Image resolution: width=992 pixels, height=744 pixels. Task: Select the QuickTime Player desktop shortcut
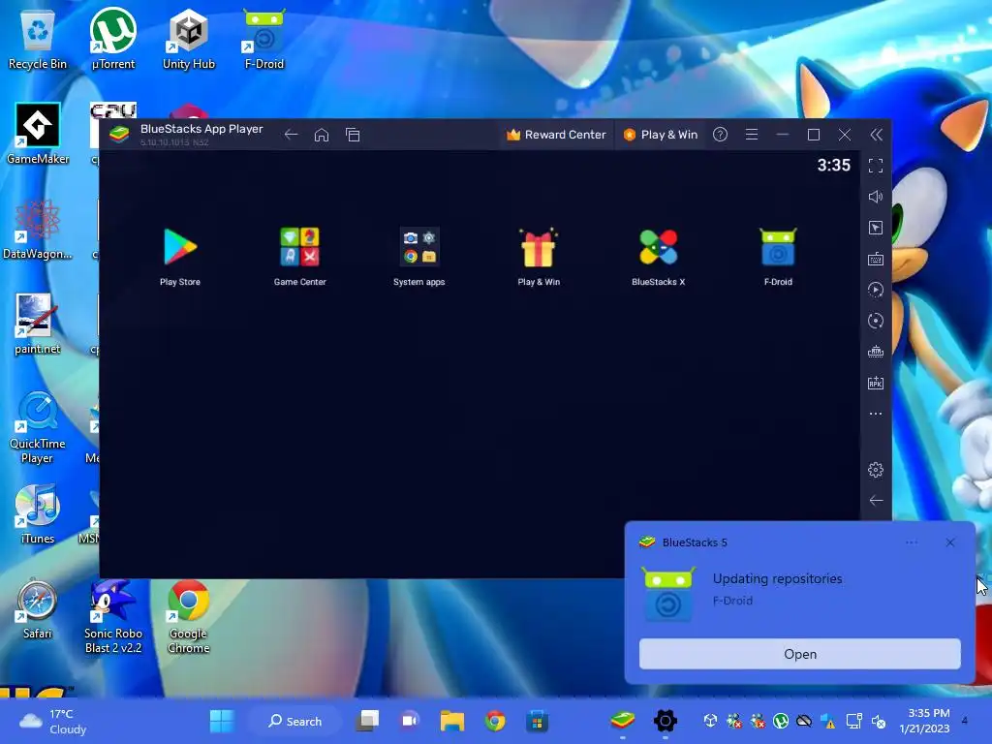pos(38,427)
